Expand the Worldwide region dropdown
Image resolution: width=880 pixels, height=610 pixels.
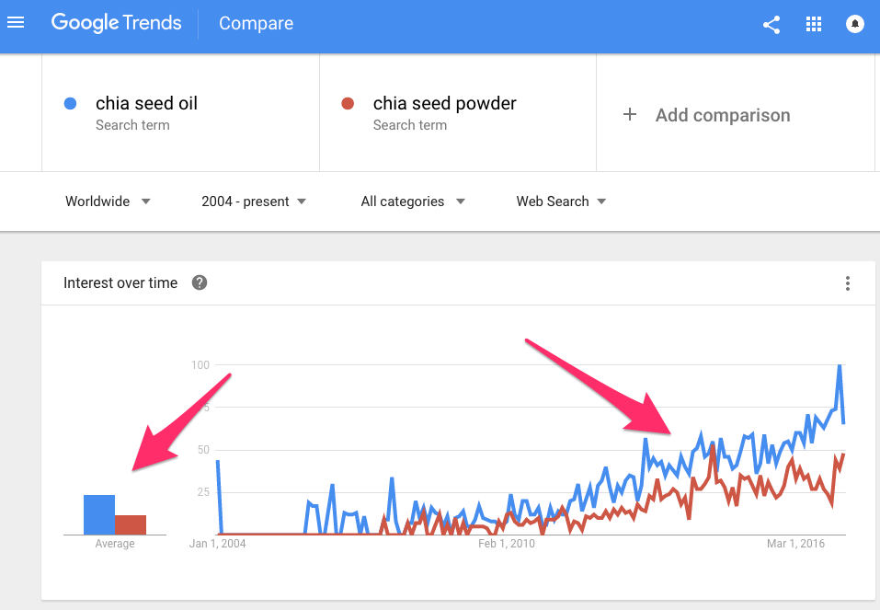pyautogui.click(x=108, y=201)
